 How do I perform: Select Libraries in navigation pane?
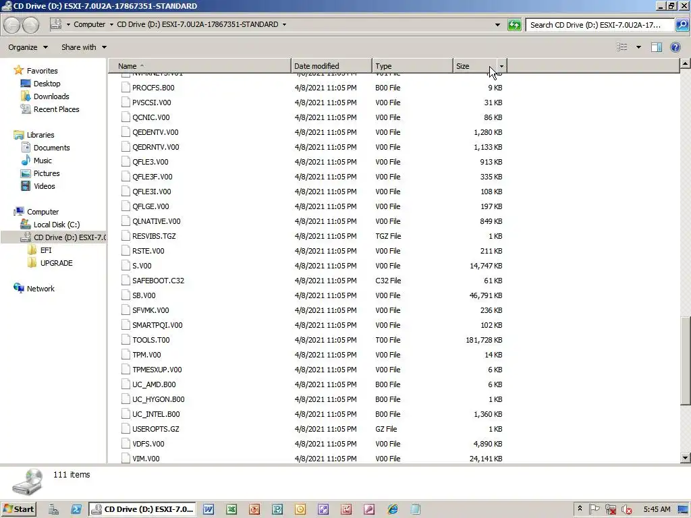(x=40, y=135)
